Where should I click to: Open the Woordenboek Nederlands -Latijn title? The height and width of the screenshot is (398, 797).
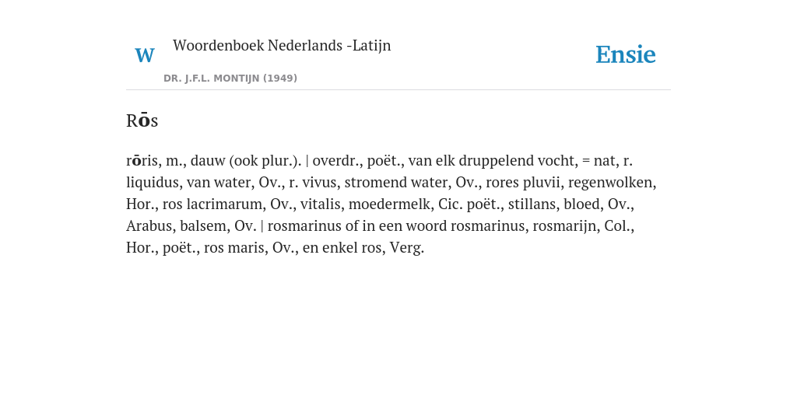(x=282, y=45)
